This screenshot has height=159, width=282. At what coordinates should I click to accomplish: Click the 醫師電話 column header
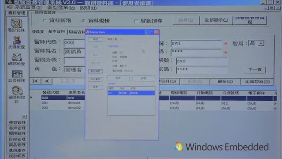tap(179, 93)
